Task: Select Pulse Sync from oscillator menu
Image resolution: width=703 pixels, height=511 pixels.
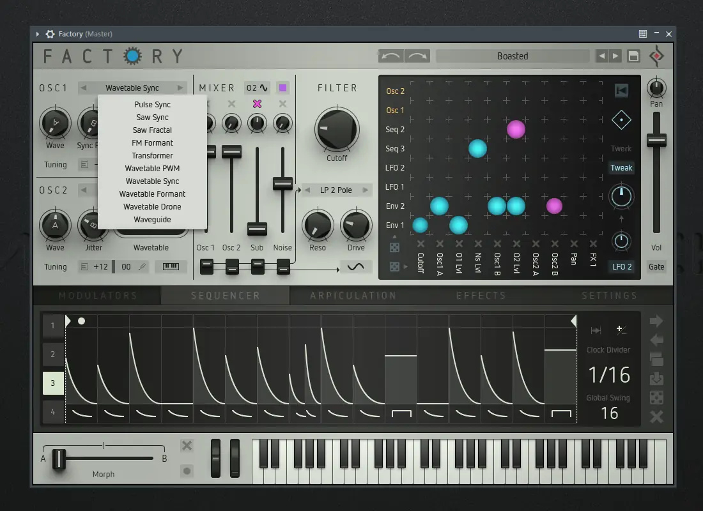Action: [x=153, y=105]
